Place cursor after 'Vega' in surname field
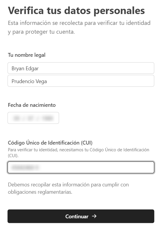The height and width of the screenshot is (230, 158). click(x=47, y=81)
